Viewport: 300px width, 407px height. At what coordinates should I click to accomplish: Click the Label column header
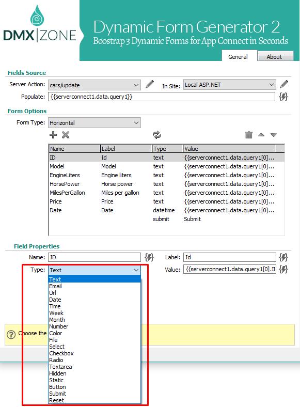(x=126, y=149)
